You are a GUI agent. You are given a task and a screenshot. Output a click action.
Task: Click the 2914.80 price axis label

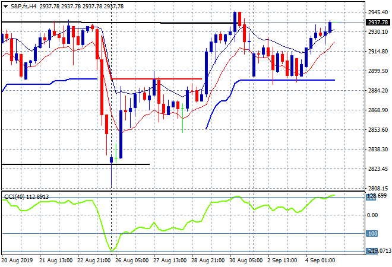(378, 52)
